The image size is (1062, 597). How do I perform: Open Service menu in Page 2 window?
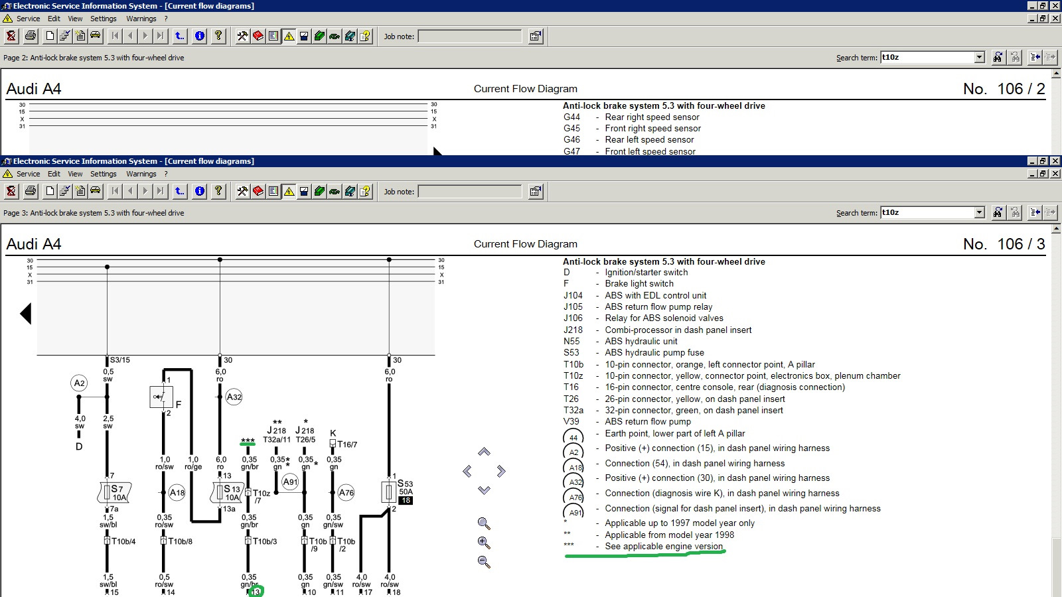pos(28,19)
